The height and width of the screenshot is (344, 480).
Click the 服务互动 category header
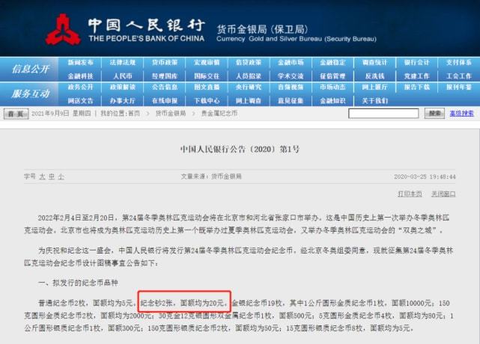30,93
